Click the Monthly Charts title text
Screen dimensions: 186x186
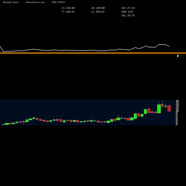(x=11, y=2)
